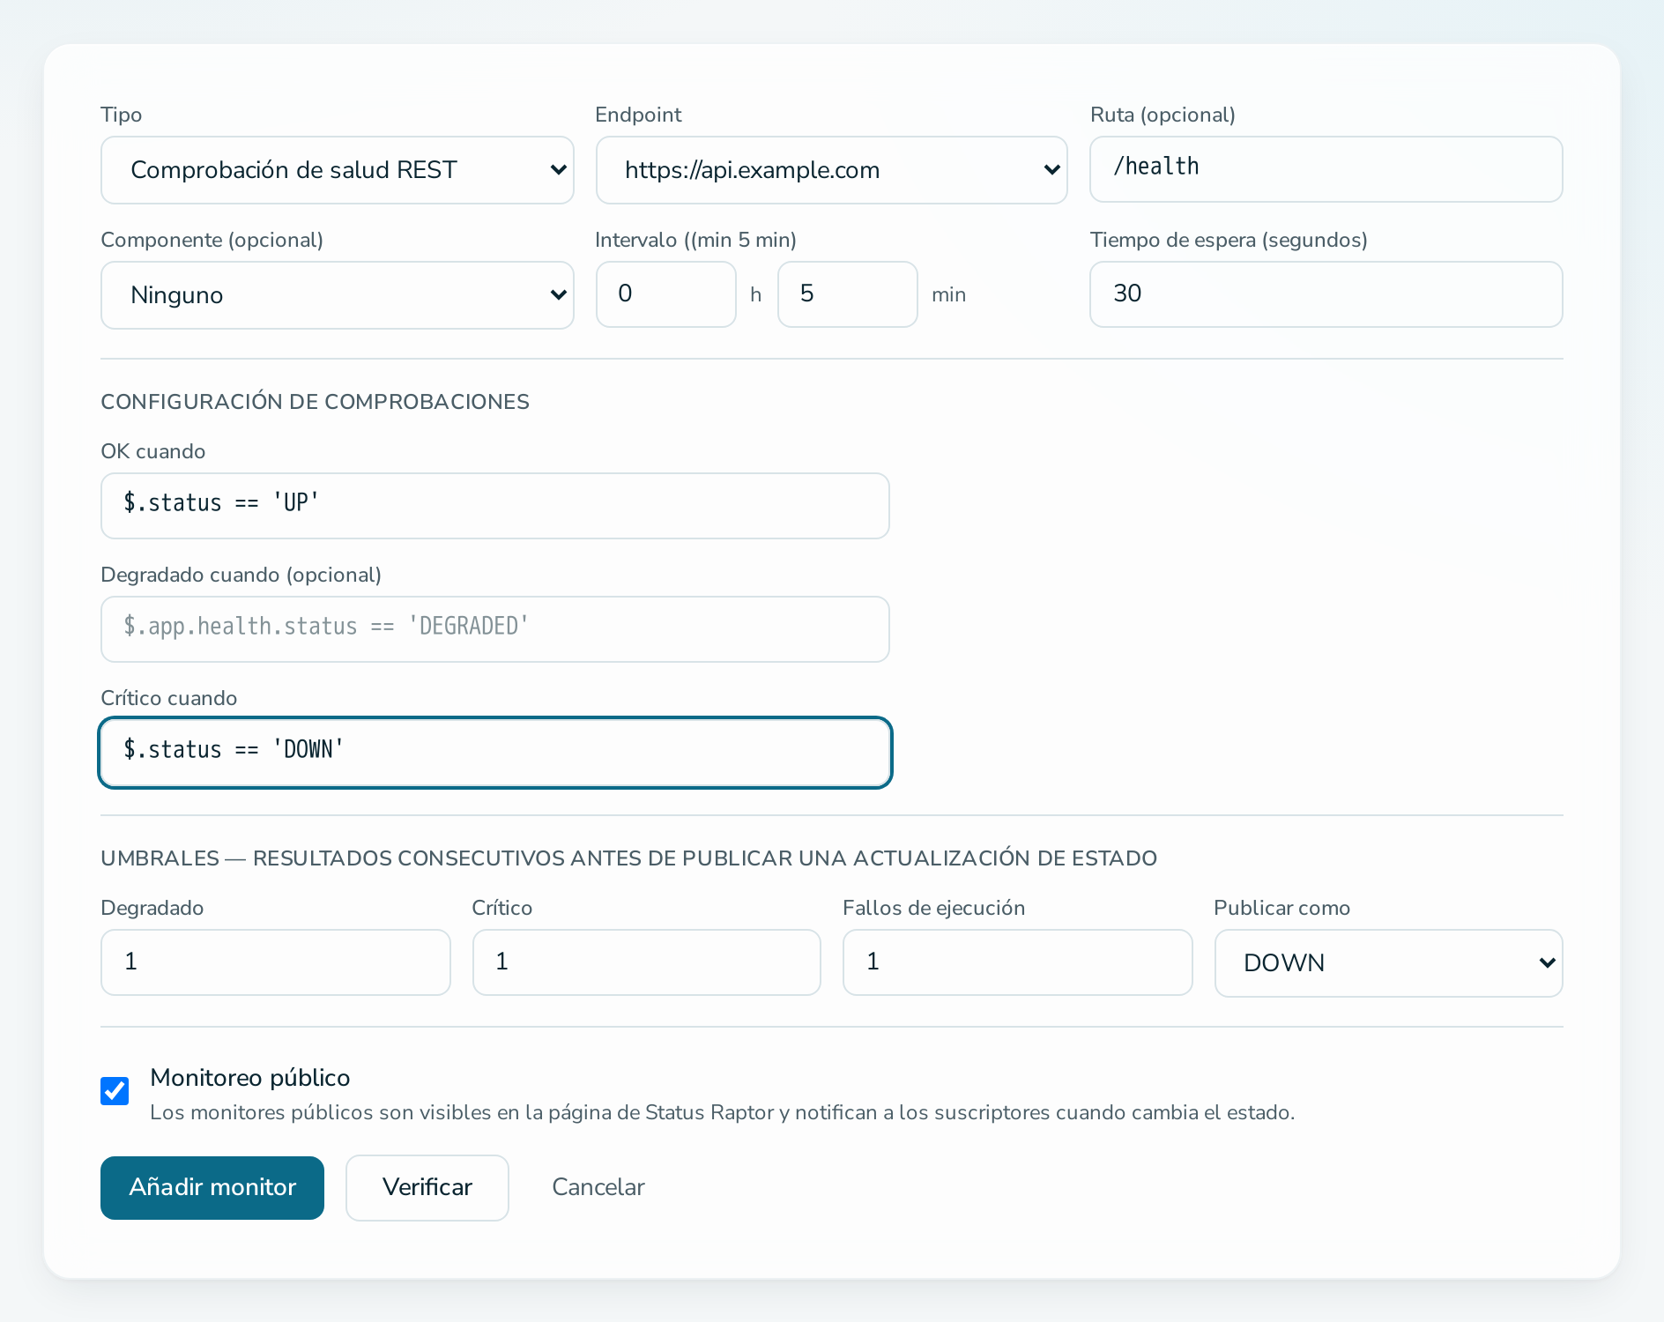Focus the interval hours field
The image size is (1664, 1322).
[x=665, y=294]
